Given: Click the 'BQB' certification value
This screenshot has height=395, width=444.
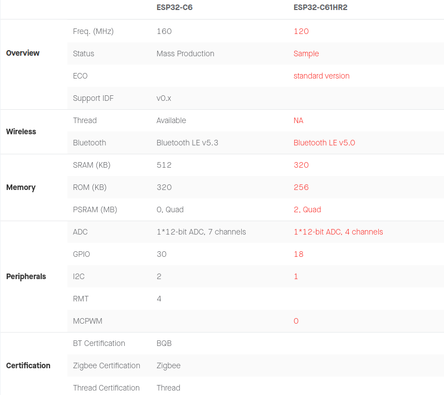Looking at the screenshot, I should click(x=164, y=343).
